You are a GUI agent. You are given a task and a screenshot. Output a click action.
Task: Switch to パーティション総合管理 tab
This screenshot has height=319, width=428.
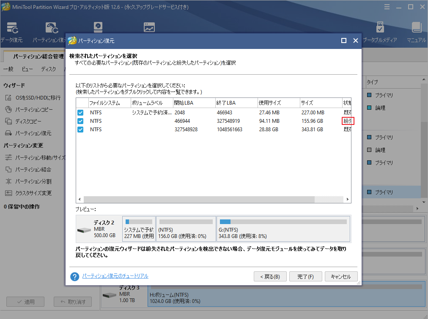point(38,56)
